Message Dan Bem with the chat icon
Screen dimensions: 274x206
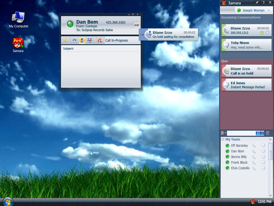pyautogui.click(x=263, y=151)
